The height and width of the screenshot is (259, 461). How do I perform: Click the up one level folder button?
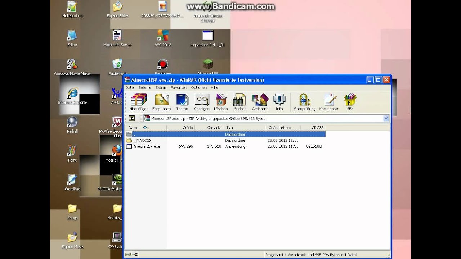(132, 118)
